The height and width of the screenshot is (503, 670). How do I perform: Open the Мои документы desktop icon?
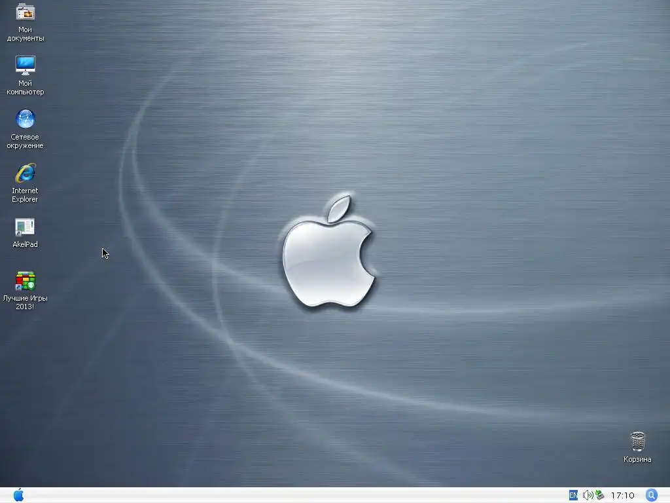click(26, 12)
